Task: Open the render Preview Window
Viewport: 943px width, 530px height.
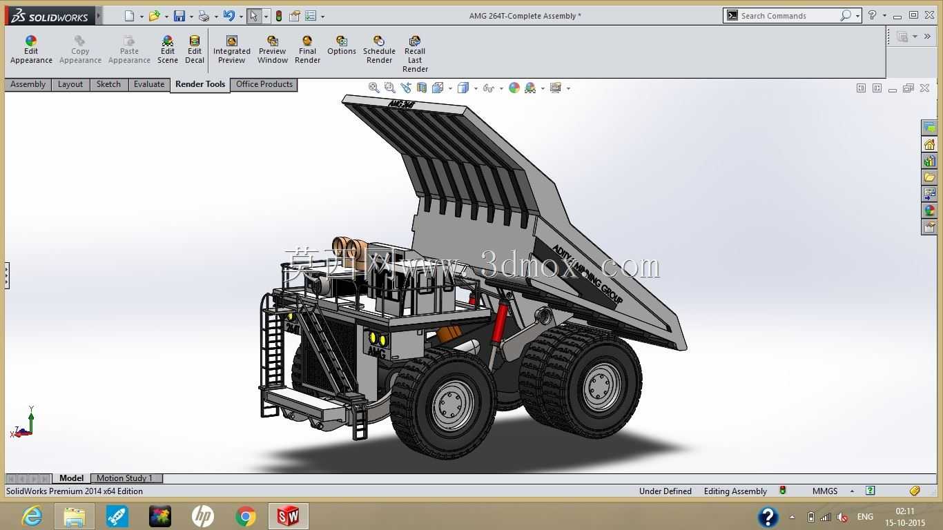Action: 273,50
